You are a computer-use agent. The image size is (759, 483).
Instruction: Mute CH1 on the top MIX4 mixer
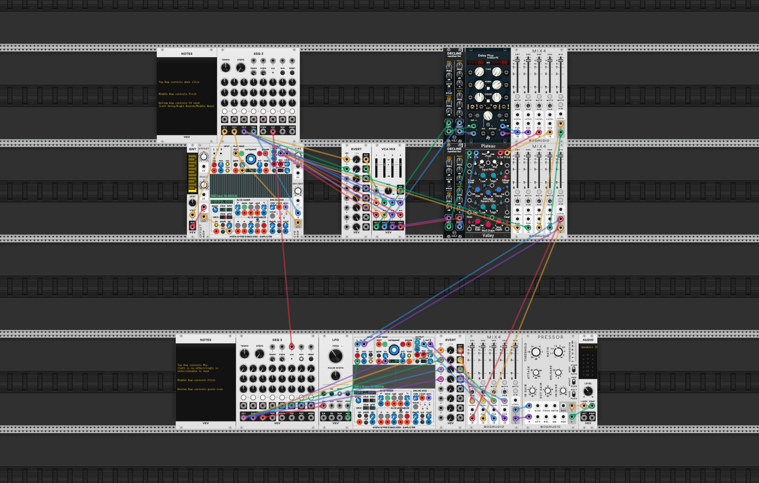(517, 96)
